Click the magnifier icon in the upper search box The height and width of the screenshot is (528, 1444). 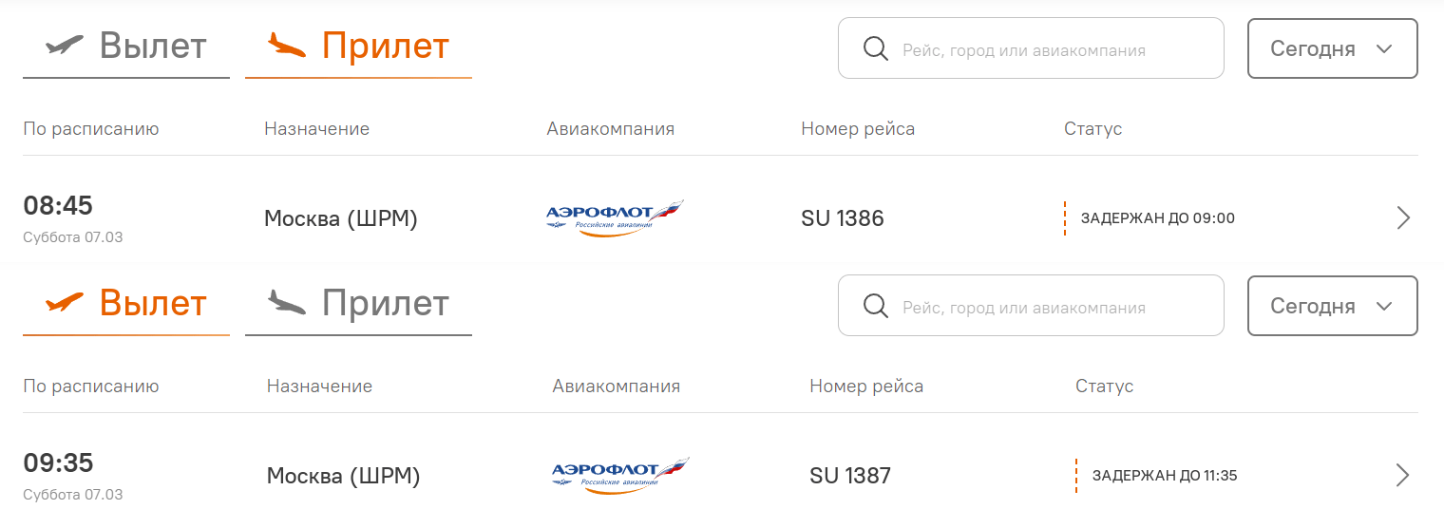pyautogui.click(x=875, y=49)
